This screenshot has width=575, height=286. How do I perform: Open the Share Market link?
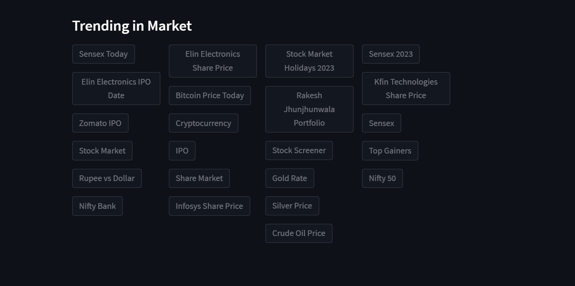coord(199,179)
